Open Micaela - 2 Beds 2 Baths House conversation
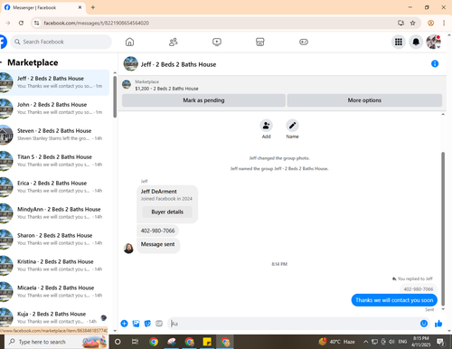Screen dimensions: 452x349 pos(54,292)
